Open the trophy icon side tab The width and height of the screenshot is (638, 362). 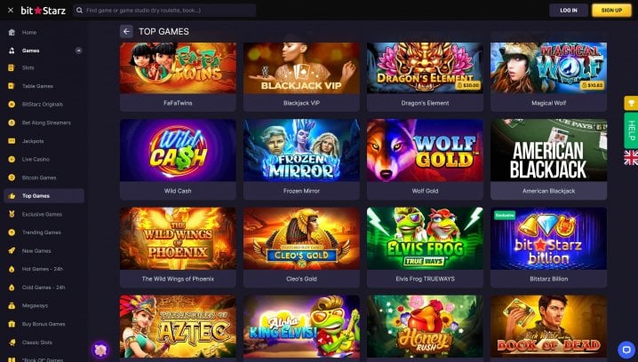(x=631, y=103)
